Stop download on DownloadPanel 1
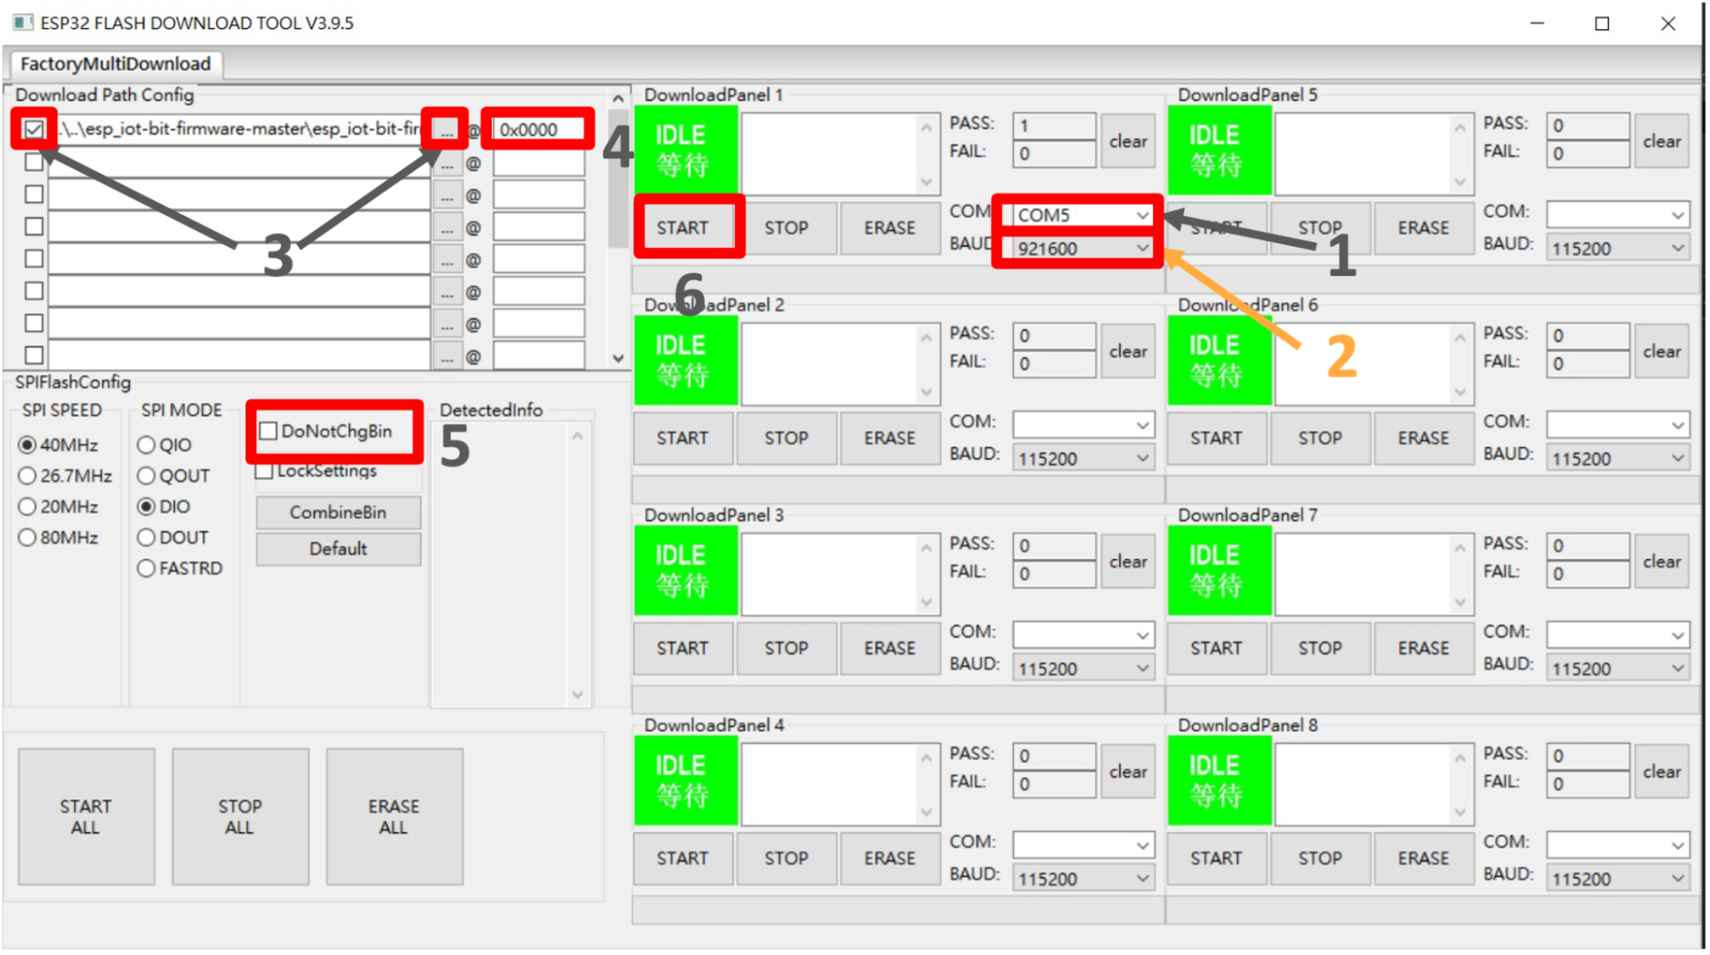The width and height of the screenshot is (1710, 955). 786,227
